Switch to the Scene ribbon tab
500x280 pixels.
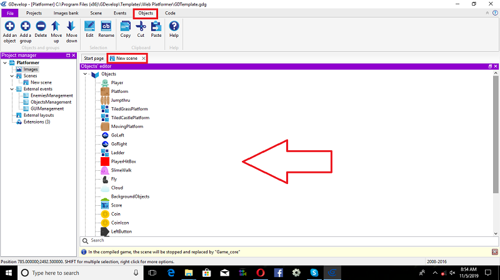[x=96, y=13]
